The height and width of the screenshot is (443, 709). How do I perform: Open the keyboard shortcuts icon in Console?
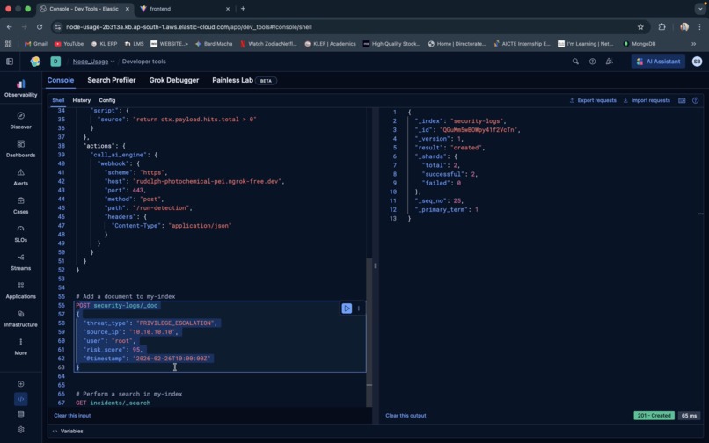682,100
